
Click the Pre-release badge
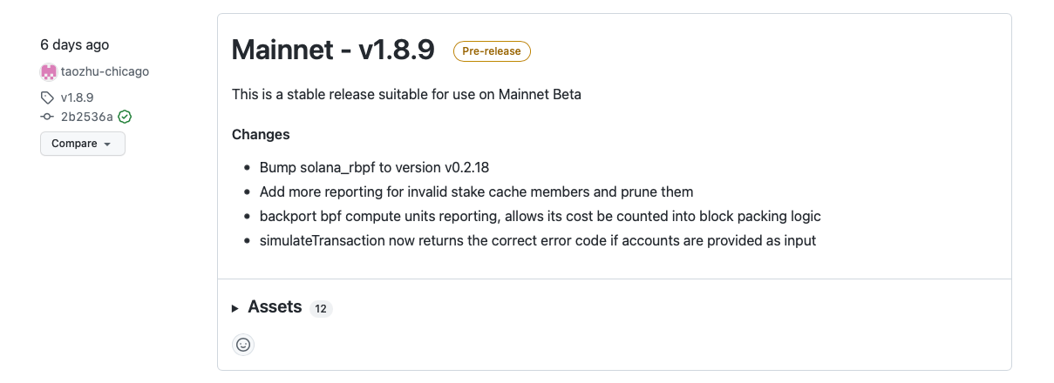coord(492,51)
